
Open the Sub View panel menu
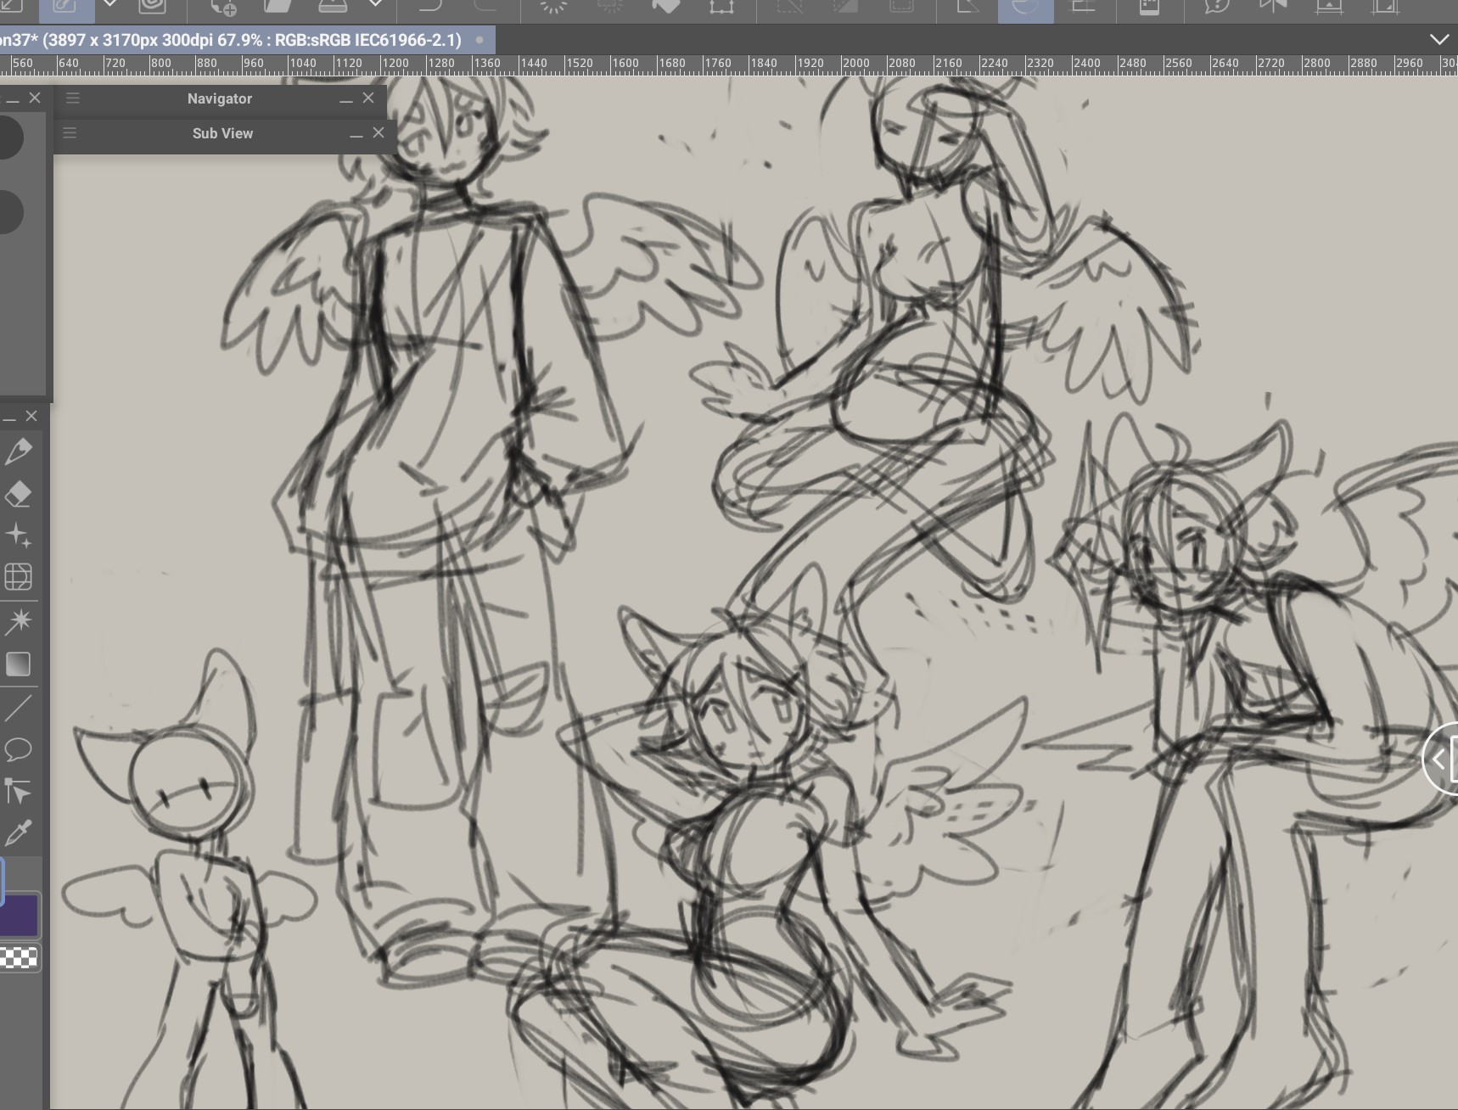point(70,133)
